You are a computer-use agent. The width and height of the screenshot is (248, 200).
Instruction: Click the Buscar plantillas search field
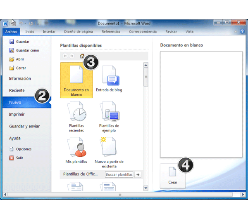point(119,174)
